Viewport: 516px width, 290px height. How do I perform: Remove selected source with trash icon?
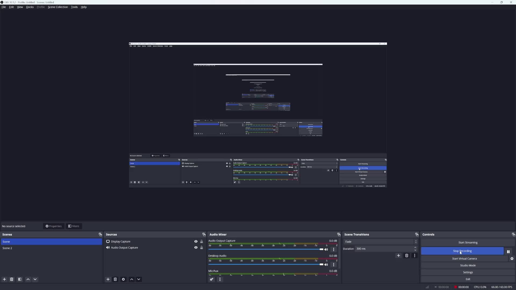(x=115, y=279)
